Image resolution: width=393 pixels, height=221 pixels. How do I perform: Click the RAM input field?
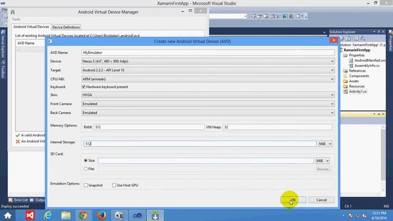[x=149, y=127]
